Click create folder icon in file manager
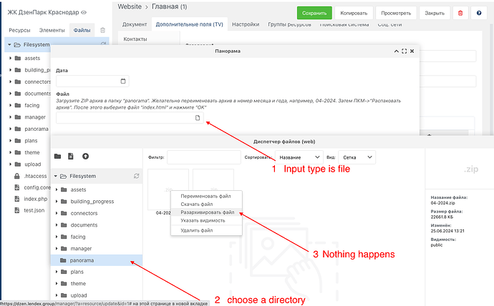Screen dimensions: 494x306 [58, 157]
